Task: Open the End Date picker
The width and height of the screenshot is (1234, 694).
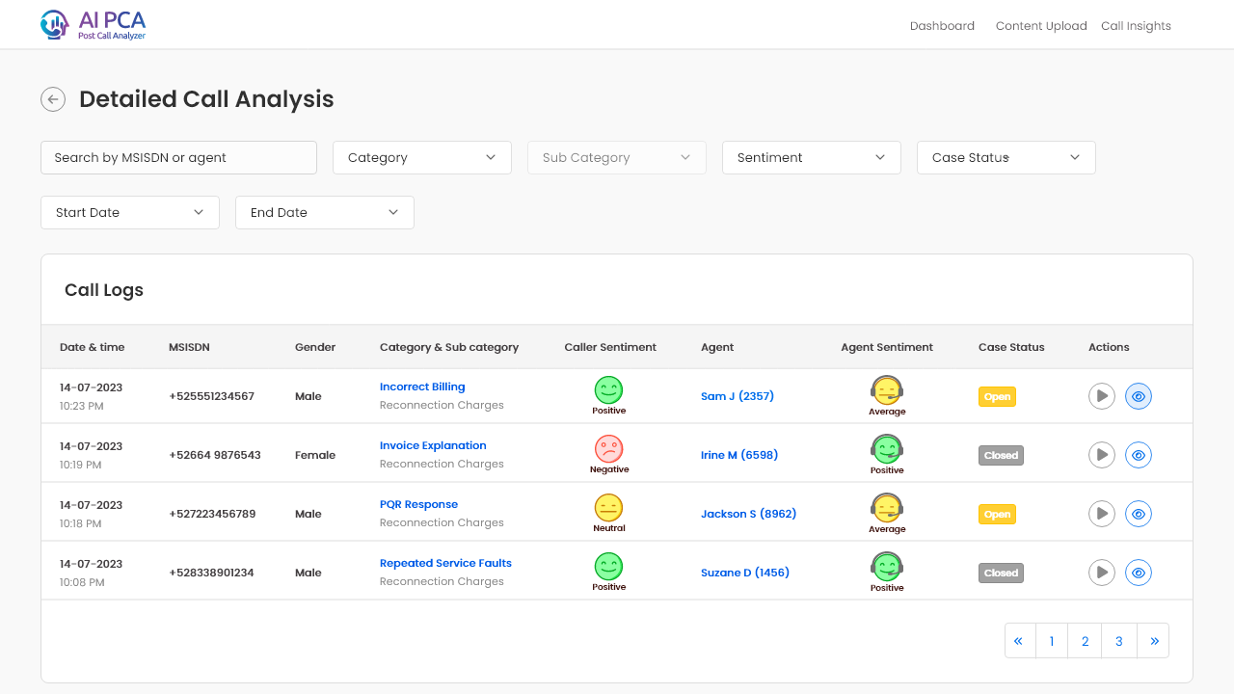Action: coord(325,212)
